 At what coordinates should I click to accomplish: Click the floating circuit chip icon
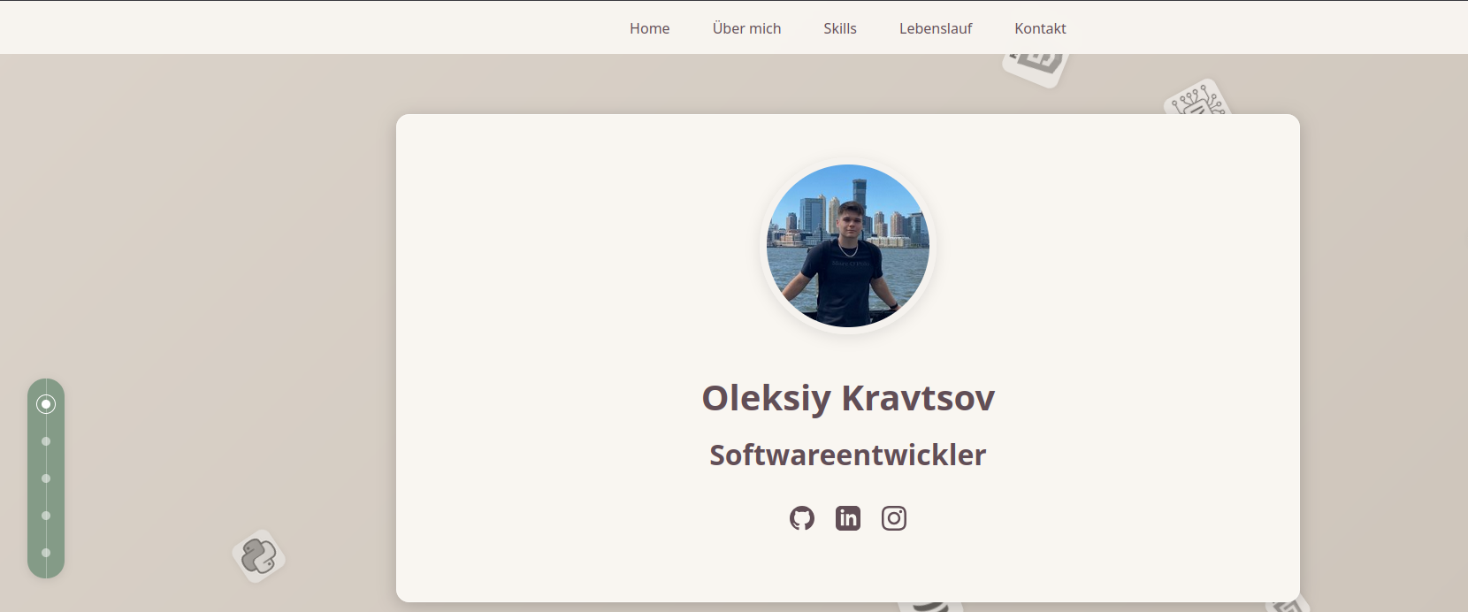[x=1196, y=99]
